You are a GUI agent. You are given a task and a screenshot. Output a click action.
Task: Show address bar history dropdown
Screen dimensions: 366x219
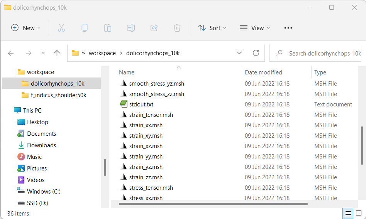coord(239,53)
